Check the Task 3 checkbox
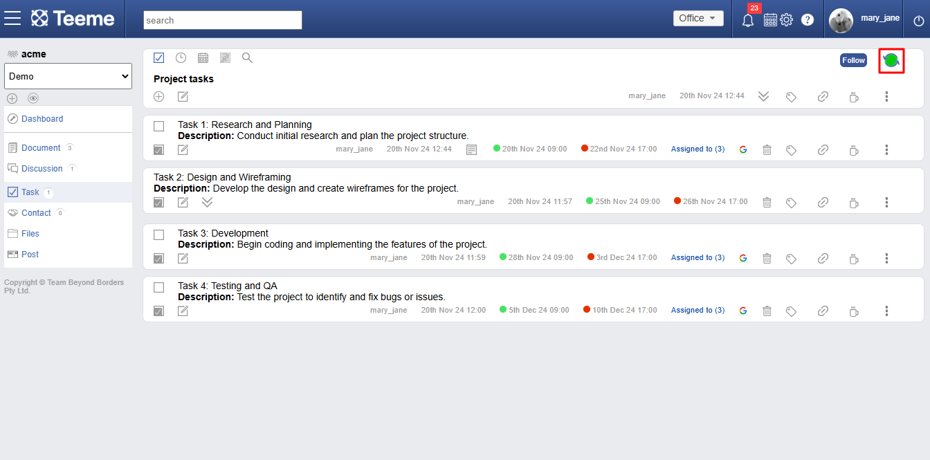Screen dimensions: 930x460 (159, 234)
